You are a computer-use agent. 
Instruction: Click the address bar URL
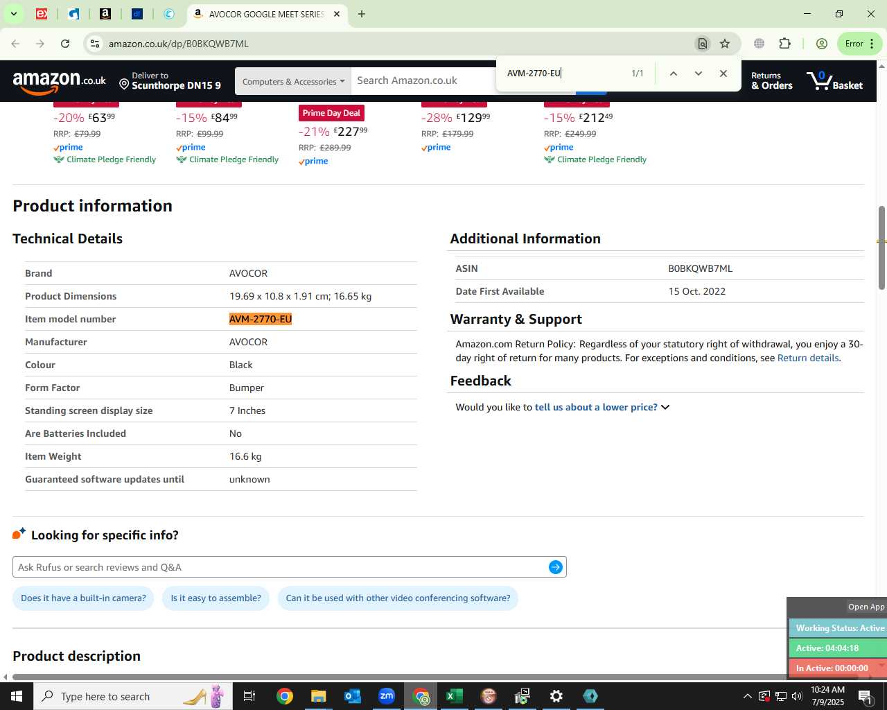point(178,44)
